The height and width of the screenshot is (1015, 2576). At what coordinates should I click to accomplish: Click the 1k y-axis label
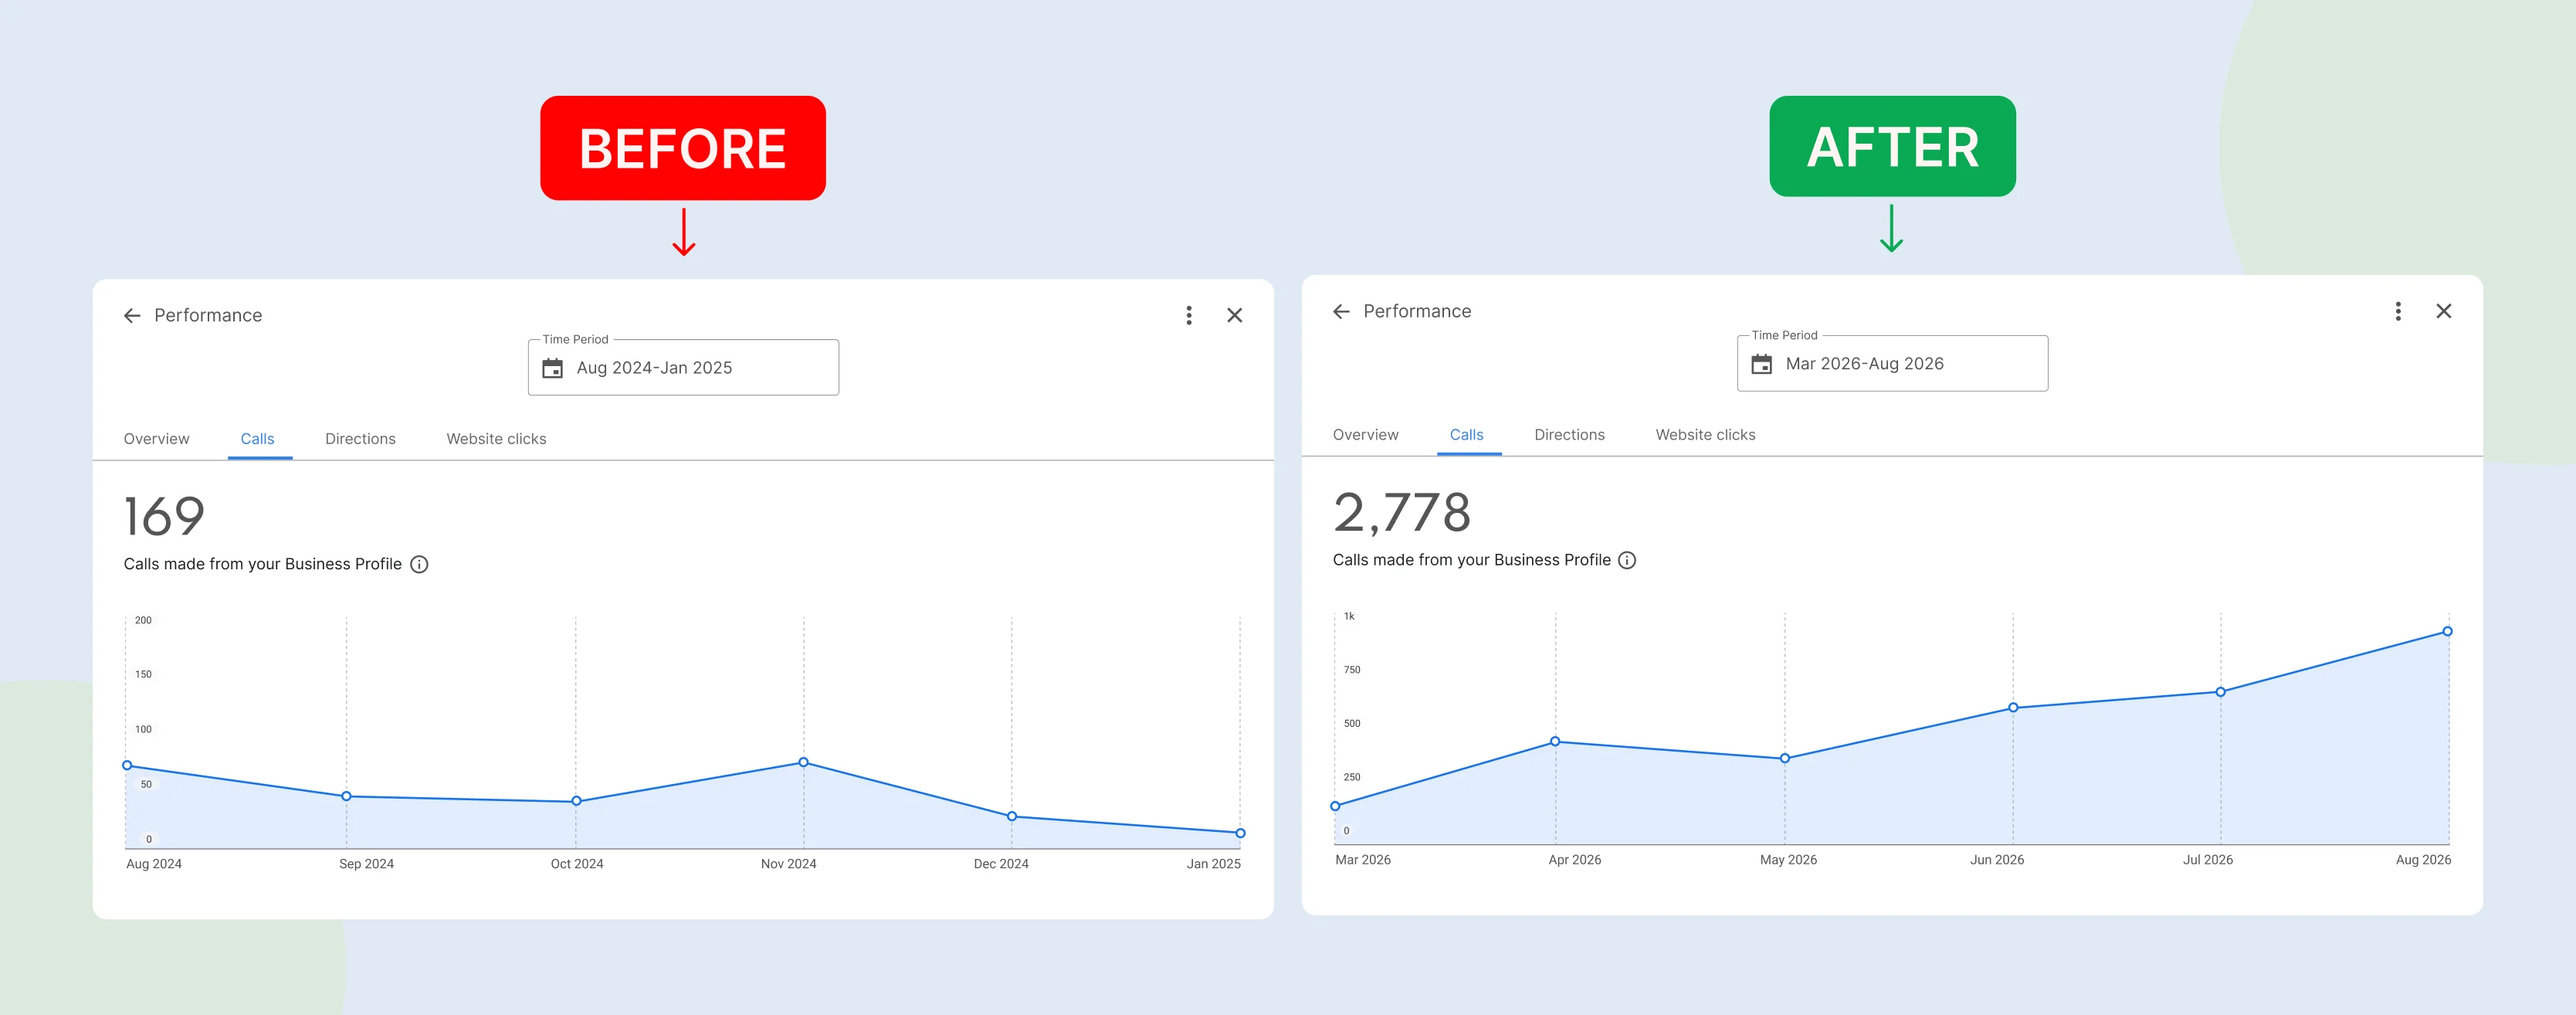[1349, 617]
